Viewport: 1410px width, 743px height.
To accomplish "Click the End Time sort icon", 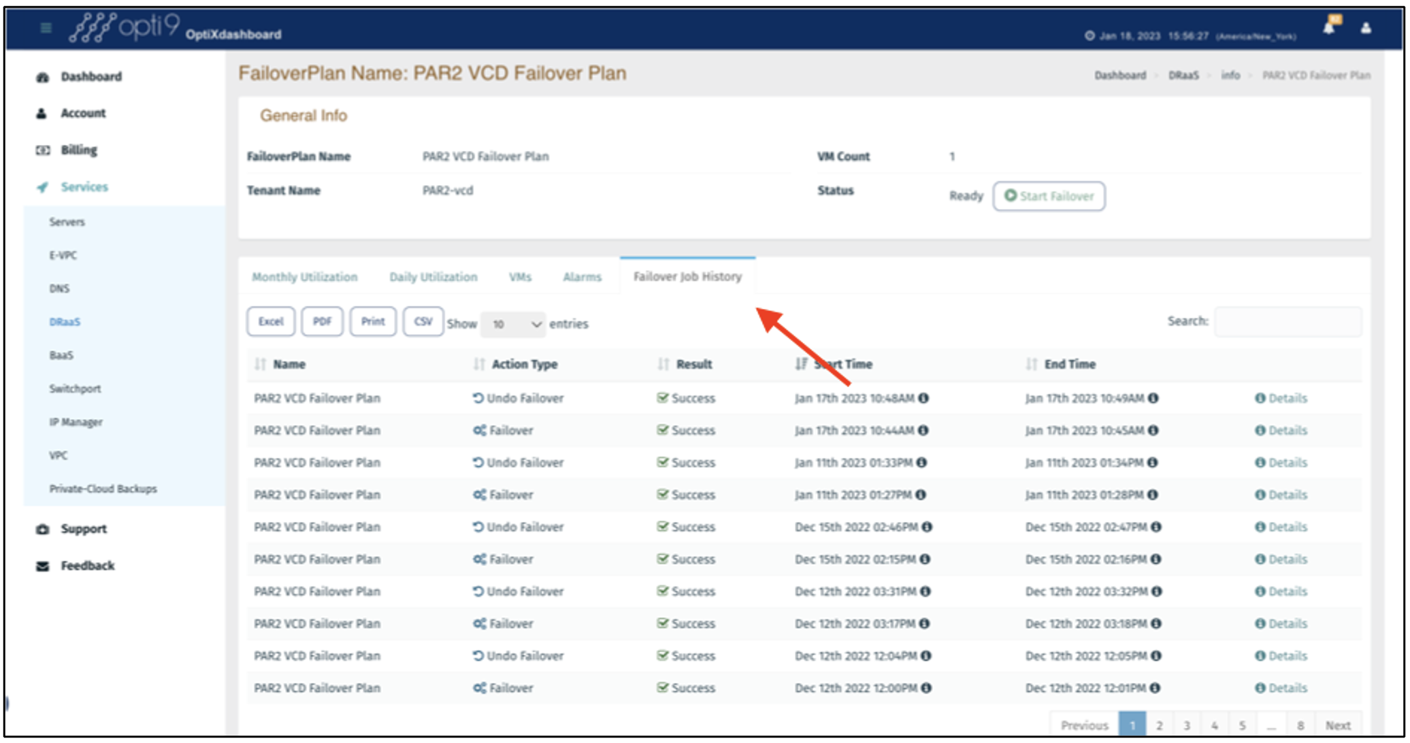I will tap(1032, 364).
